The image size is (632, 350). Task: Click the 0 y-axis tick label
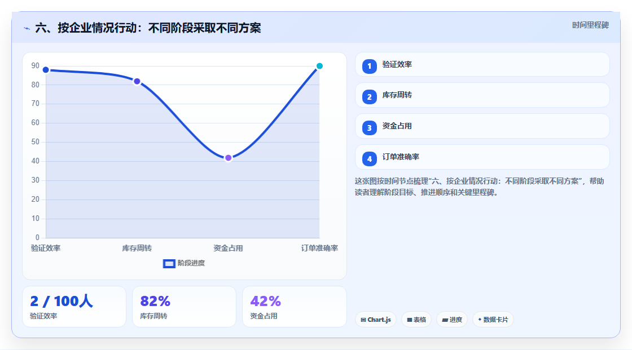pyautogui.click(x=37, y=238)
